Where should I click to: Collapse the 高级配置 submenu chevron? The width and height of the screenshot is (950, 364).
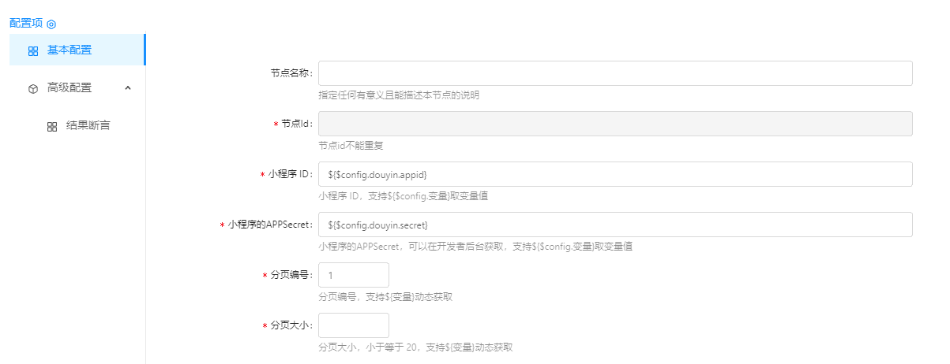click(128, 88)
